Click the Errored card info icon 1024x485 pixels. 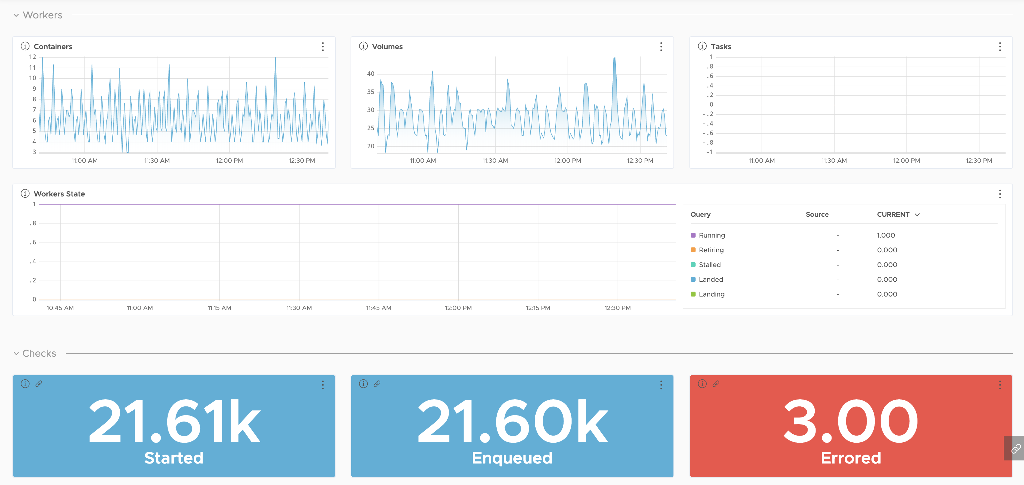coord(702,384)
